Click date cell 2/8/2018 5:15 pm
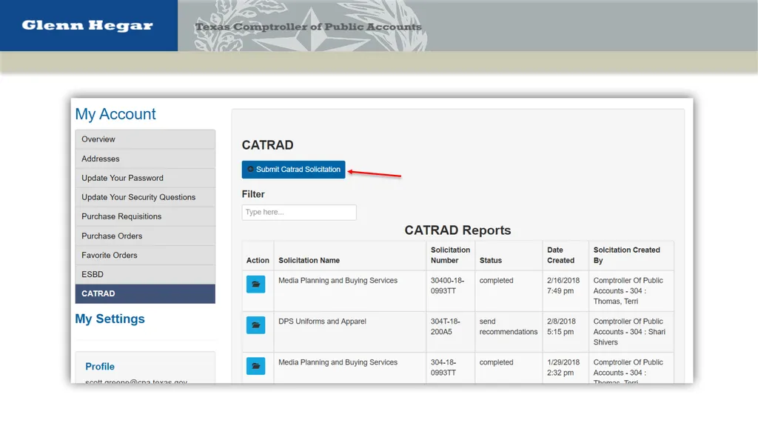 coord(561,327)
